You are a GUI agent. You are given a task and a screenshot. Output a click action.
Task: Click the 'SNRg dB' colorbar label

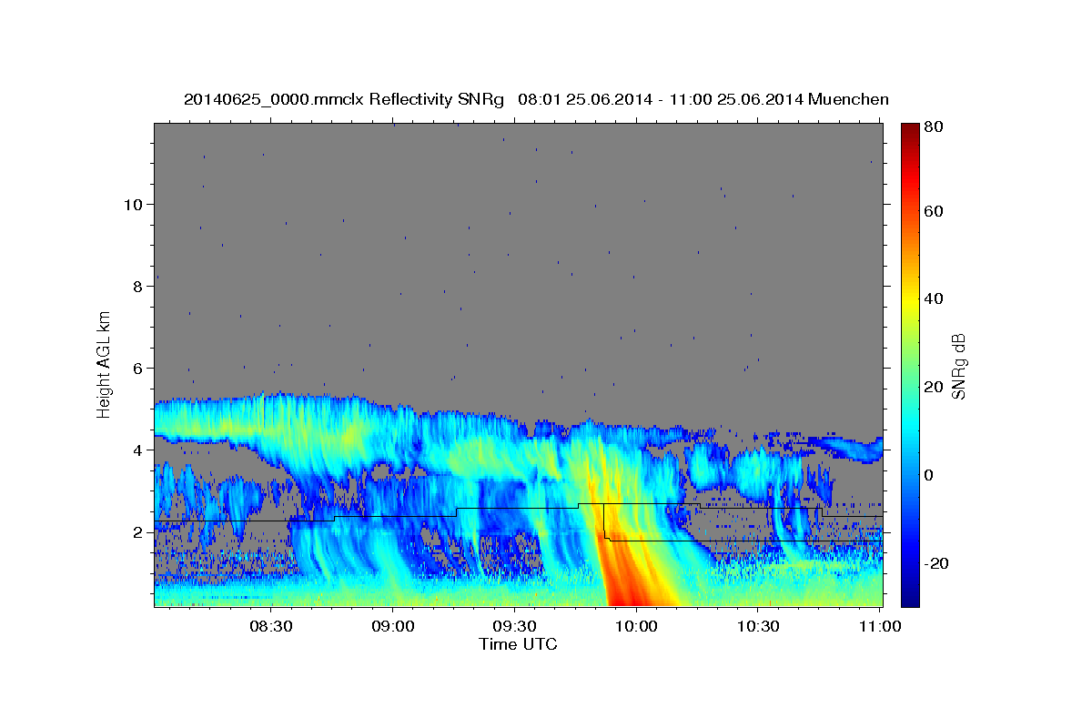click(x=958, y=366)
